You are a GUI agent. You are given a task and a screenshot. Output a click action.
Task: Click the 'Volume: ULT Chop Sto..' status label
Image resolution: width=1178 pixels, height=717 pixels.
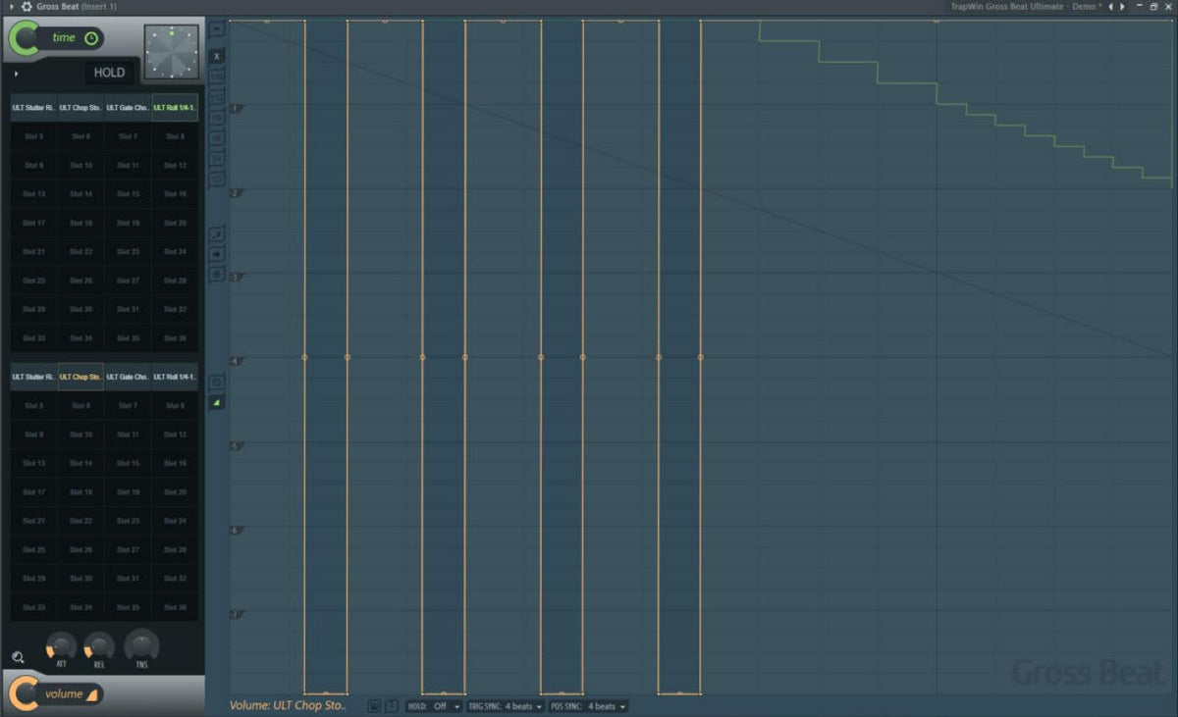pos(288,705)
